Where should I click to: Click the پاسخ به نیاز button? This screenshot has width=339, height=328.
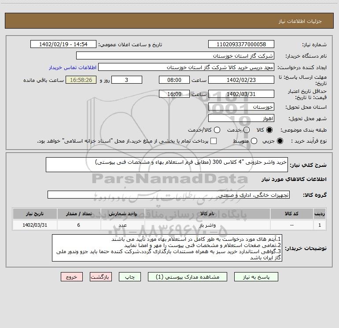tap(256, 277)
